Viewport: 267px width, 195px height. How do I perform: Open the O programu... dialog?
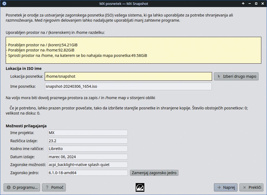pyautogui.click(x=22, y=187)
